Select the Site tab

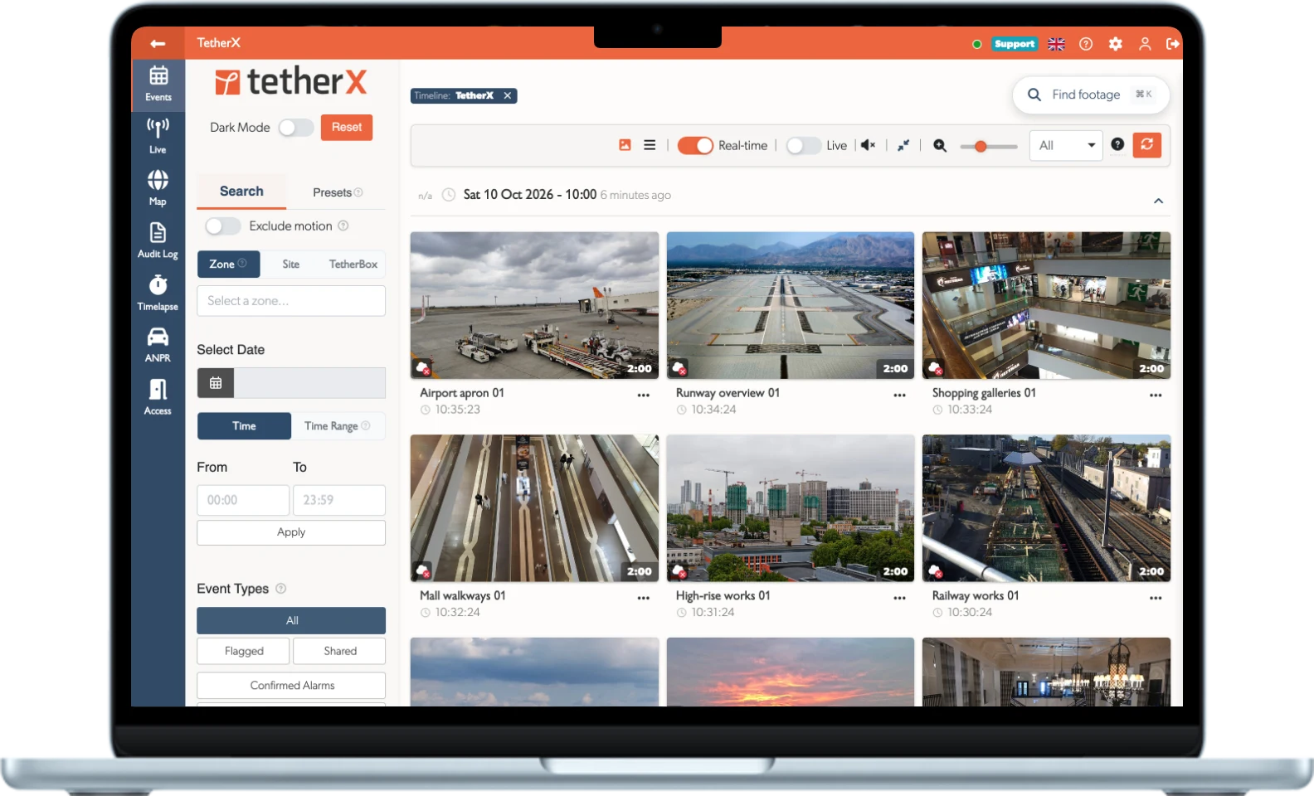(291, 265)
